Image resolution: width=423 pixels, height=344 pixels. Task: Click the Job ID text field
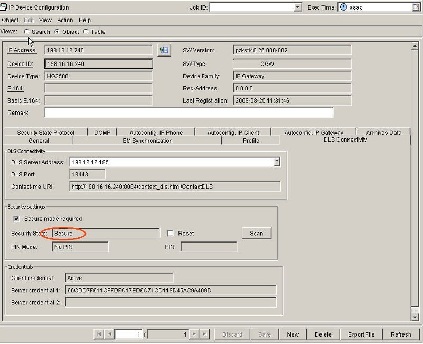[x=252, y=7]
